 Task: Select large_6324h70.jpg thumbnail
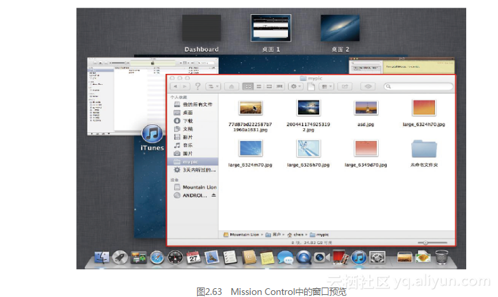(x=423, y=108)
